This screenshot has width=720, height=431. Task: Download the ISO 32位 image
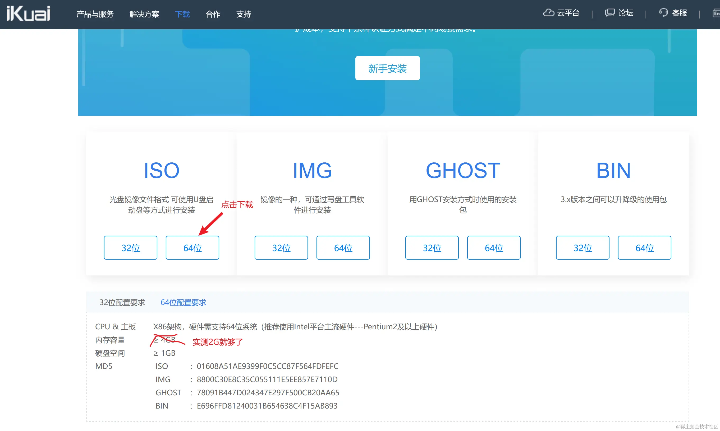coord(131,248)
